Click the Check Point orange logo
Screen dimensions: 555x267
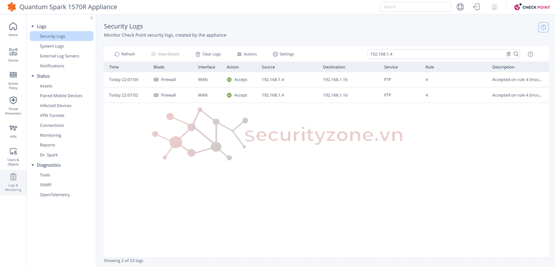pos(12,7)
